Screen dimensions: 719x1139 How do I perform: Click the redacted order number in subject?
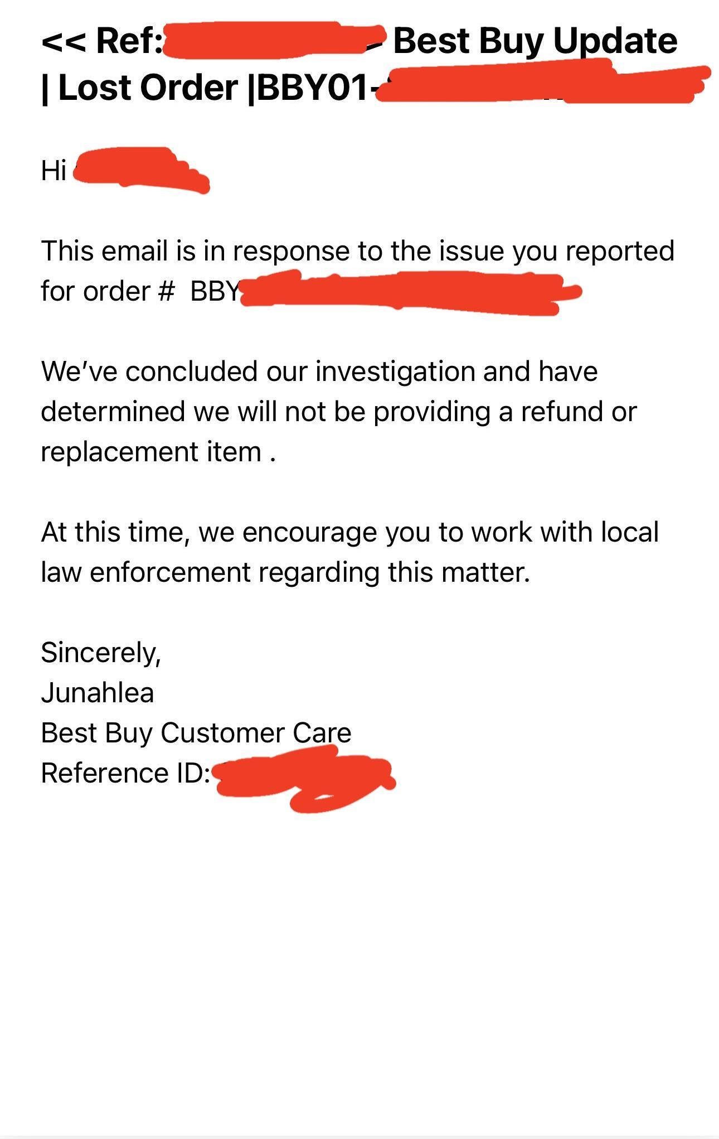[x=541, y=85]
